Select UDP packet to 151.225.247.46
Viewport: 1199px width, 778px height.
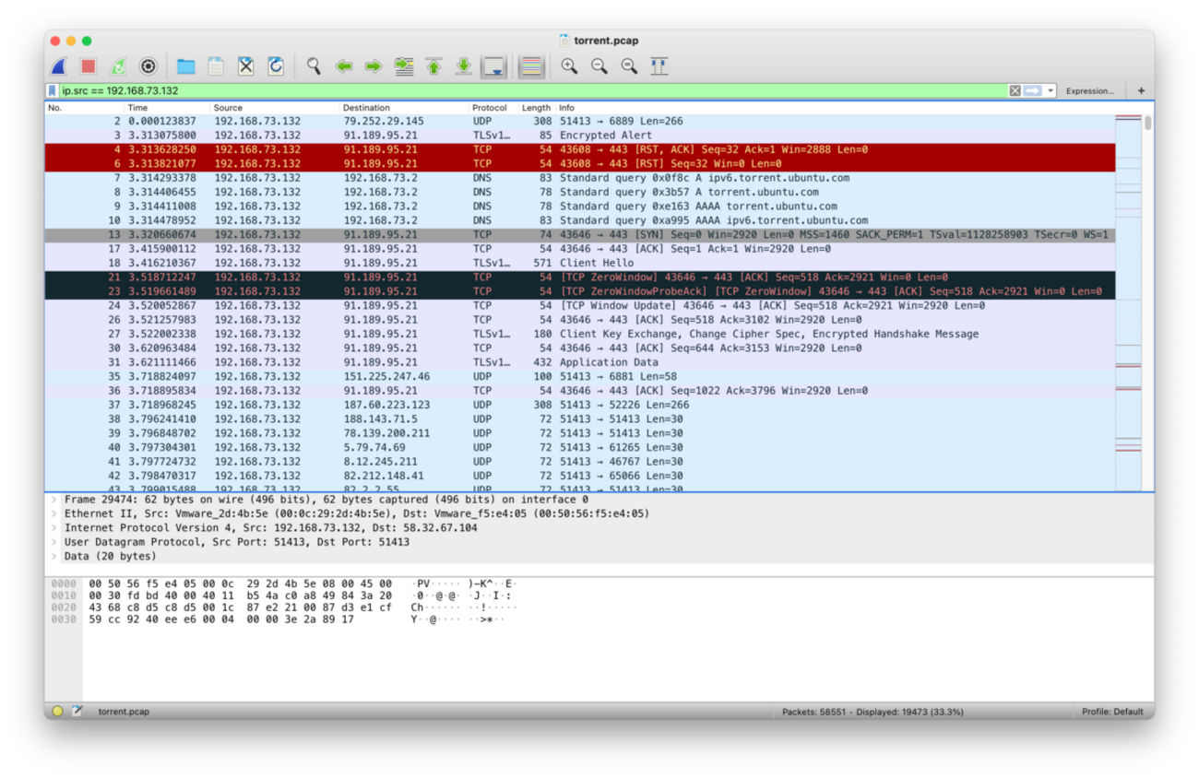[x=579, y=376]
